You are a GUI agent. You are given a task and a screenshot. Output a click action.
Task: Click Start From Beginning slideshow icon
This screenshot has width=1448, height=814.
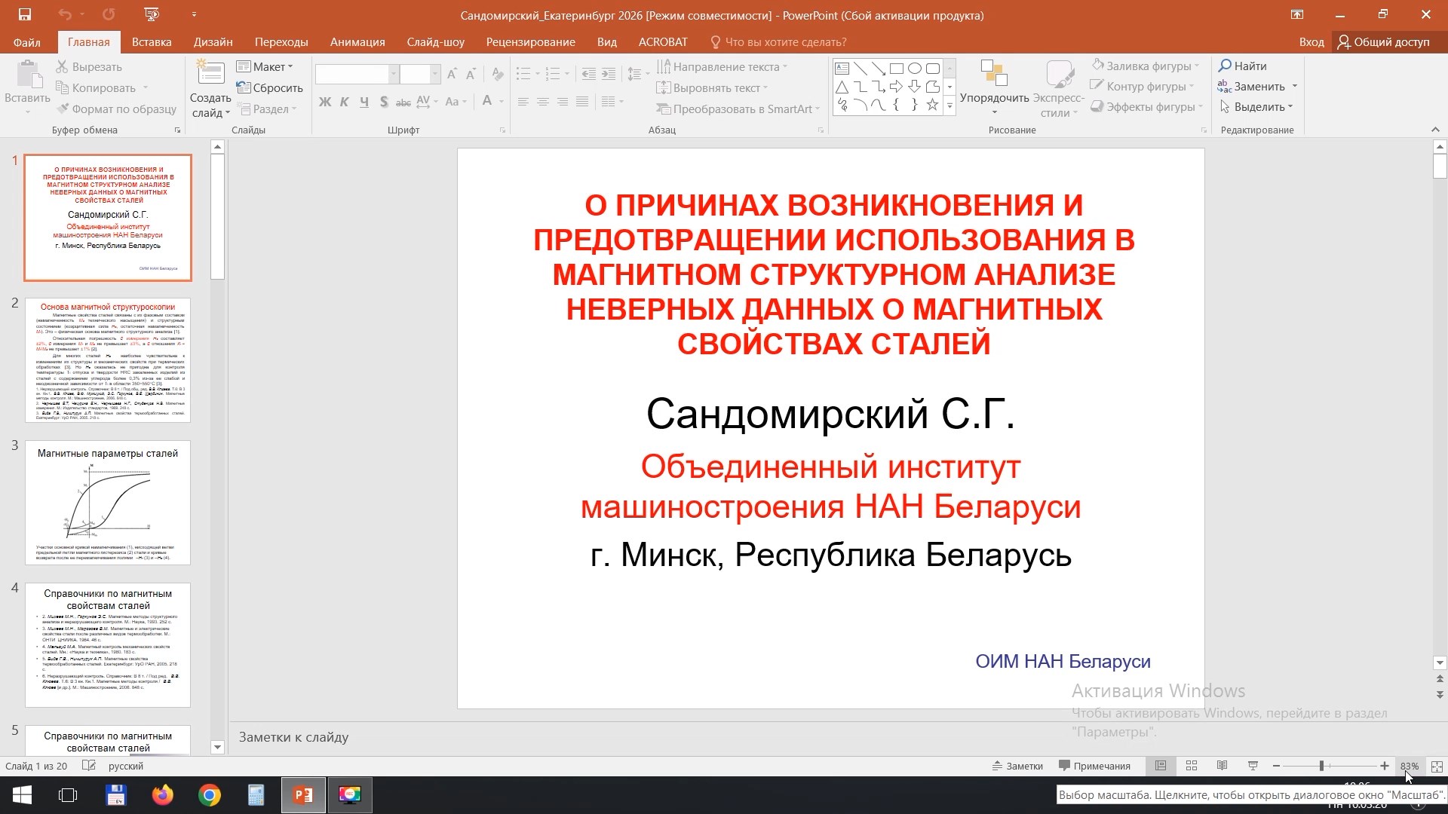152,14
